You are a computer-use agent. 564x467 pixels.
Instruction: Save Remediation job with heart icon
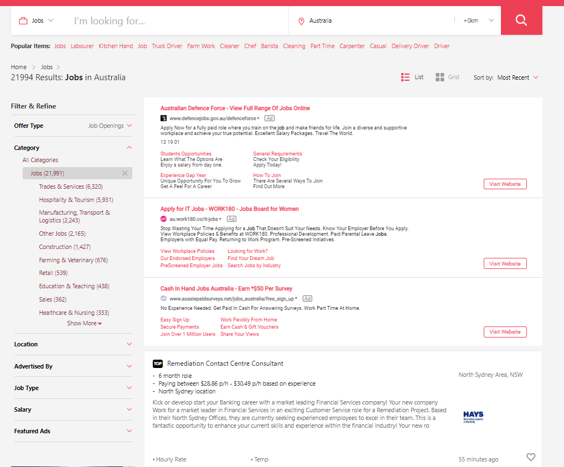point(531,457)
